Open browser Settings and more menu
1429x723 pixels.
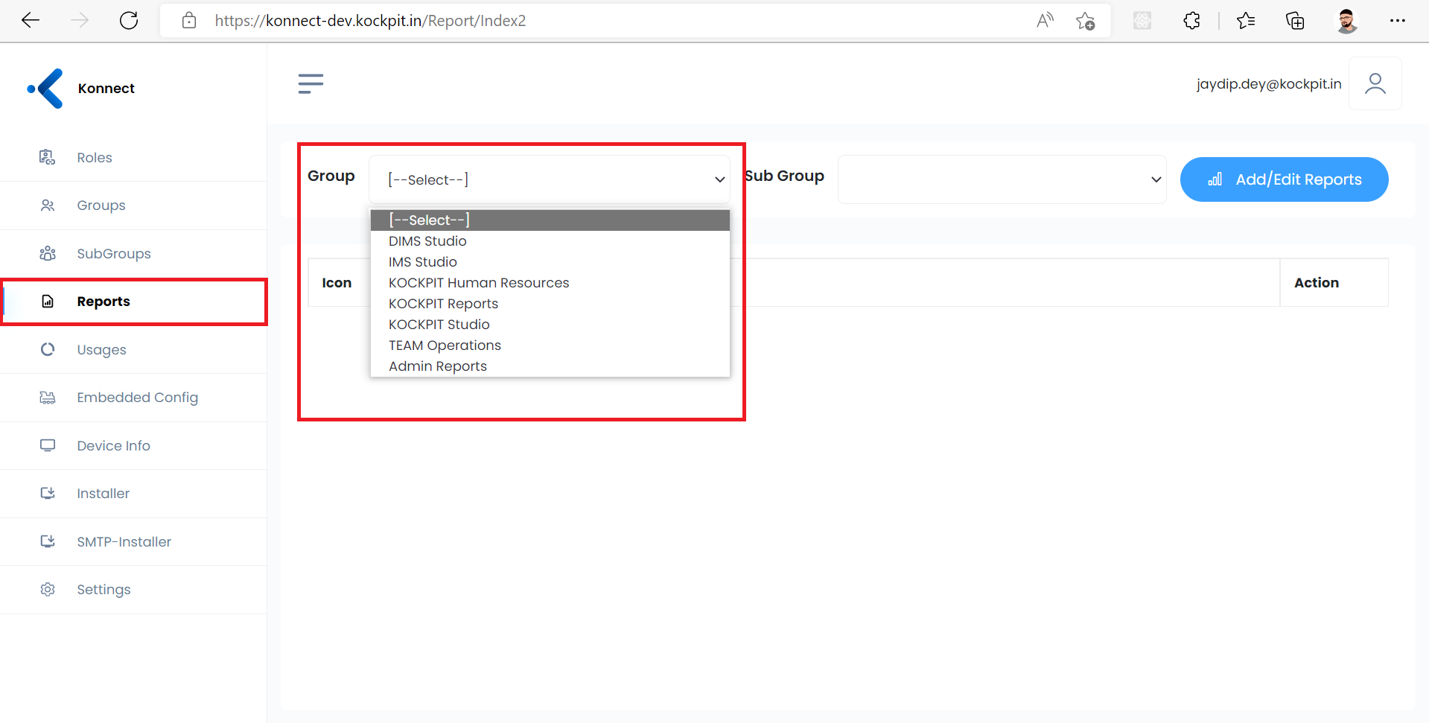pos(1398,21)
